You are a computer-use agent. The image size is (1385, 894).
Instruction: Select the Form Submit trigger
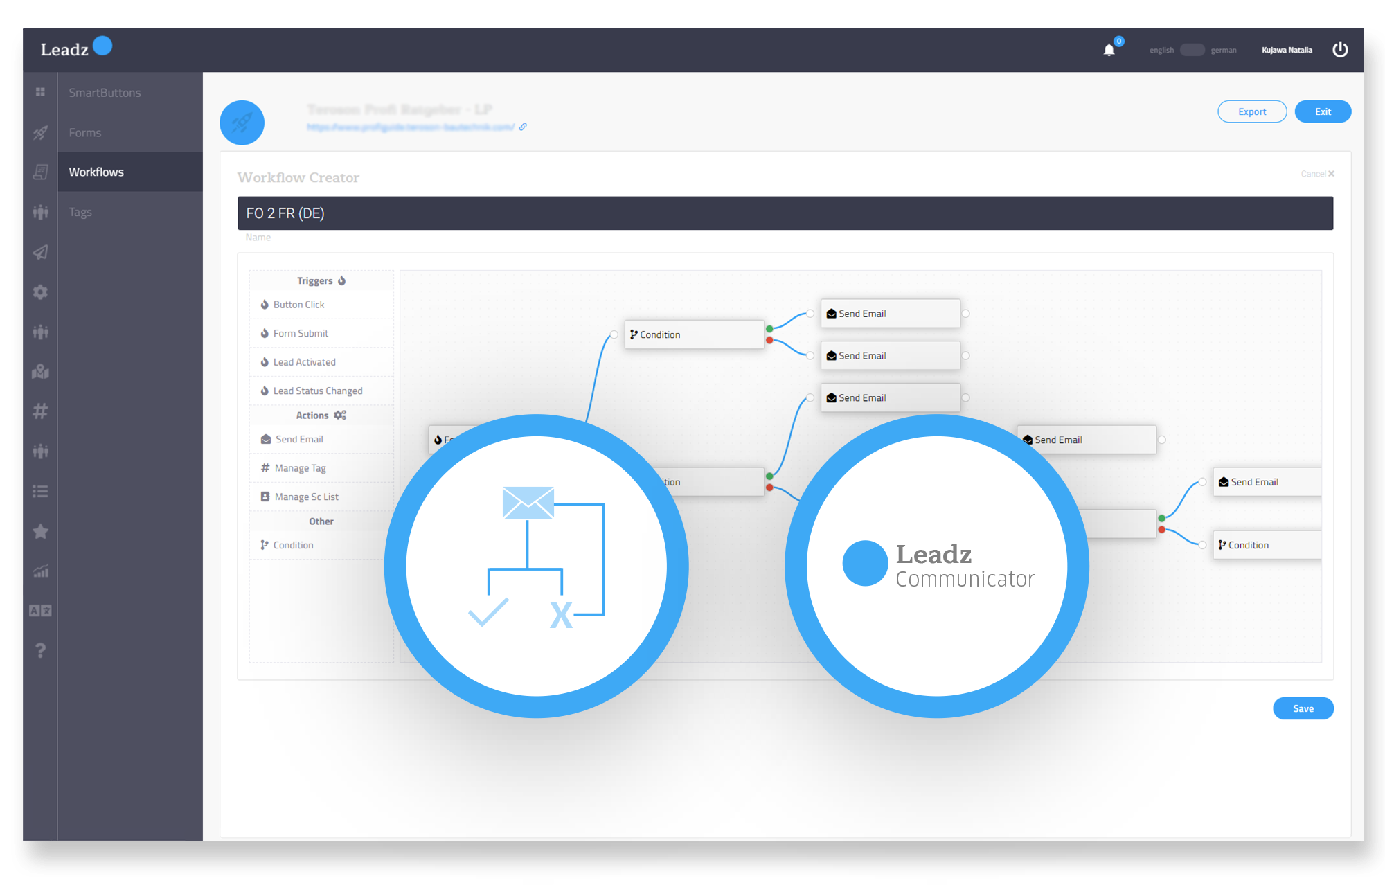coord(321,333)
